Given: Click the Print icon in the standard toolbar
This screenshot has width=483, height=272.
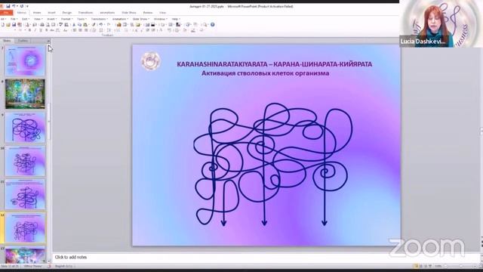Looking at the screenshot, I should (42, 25).
